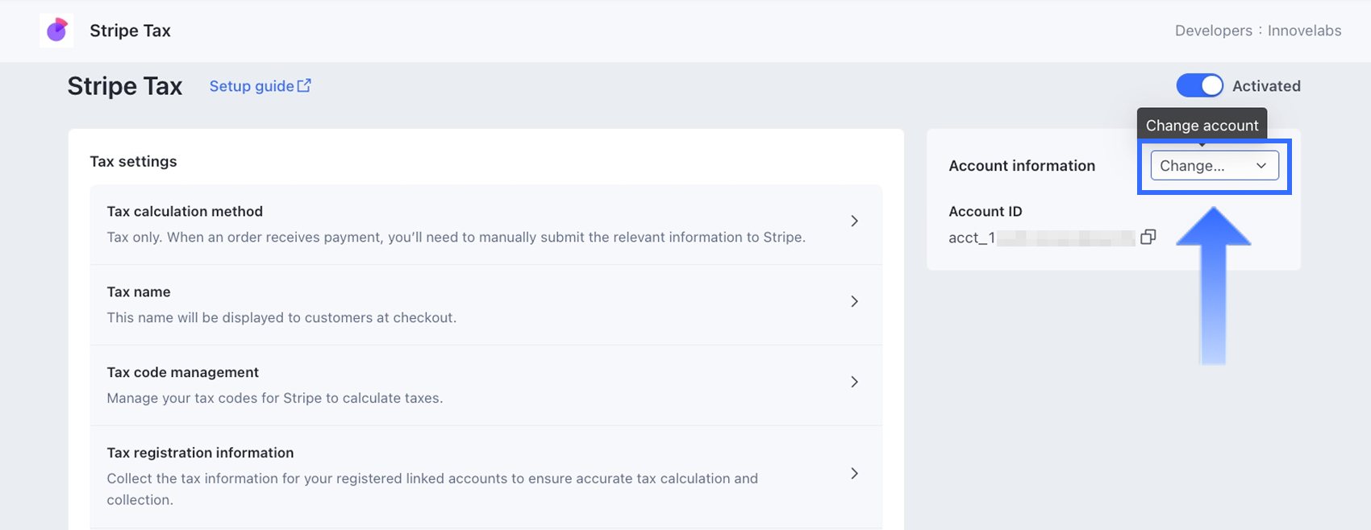Click the Account ID label
Viewport: 1371px width, 530px height.
986,211
